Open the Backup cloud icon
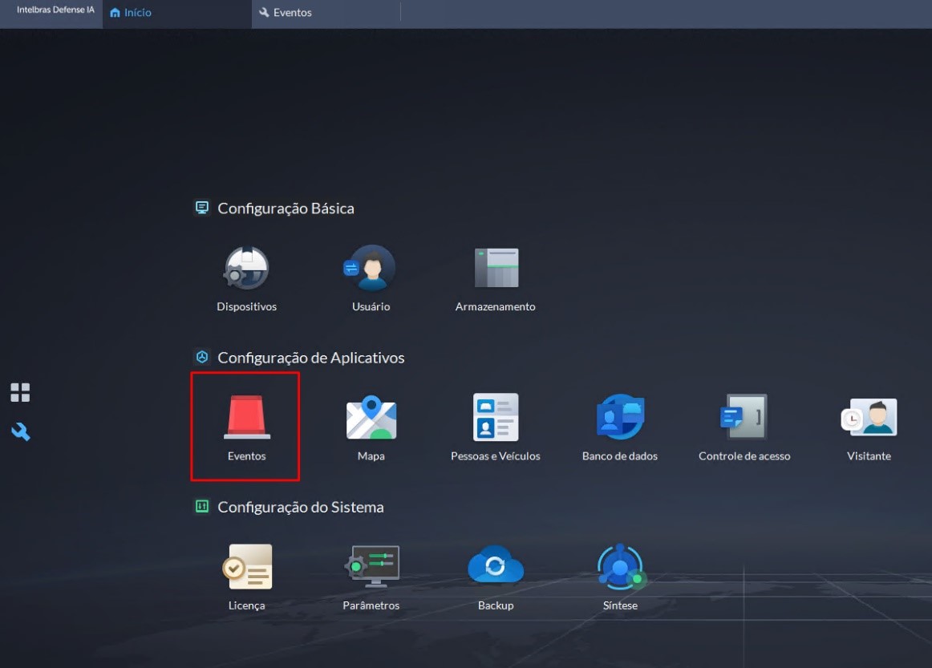The width and height of the screenshot is (932, 668). [x=496, y=565]
